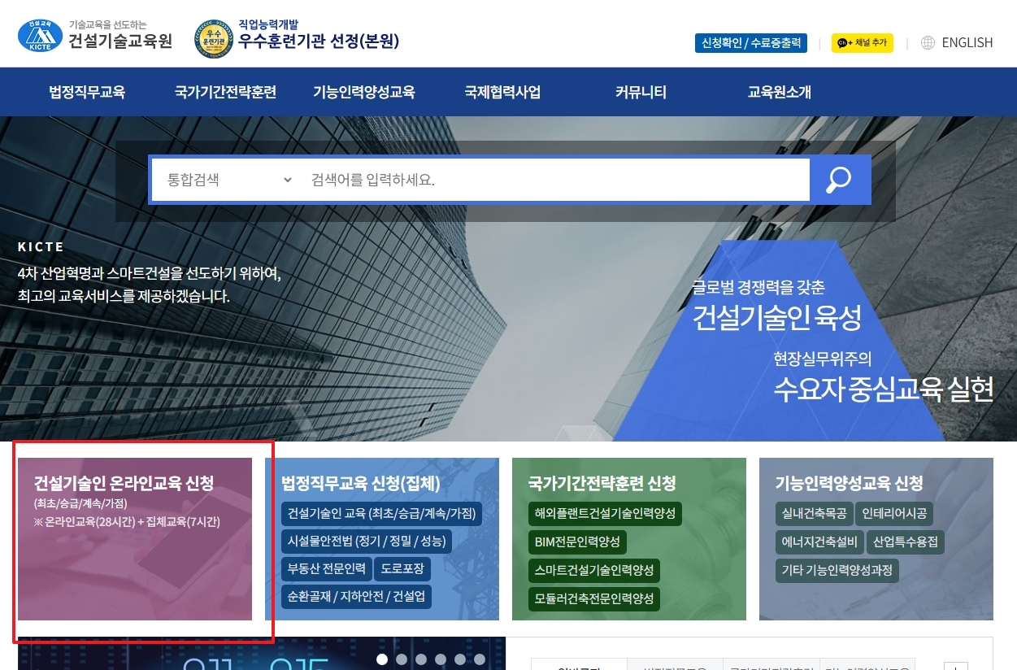Viewport: 1017px width, 670px height.
Task: Open the 기능인력양성교육 menu
Action: pyautogui.click(x=364, y=92)
